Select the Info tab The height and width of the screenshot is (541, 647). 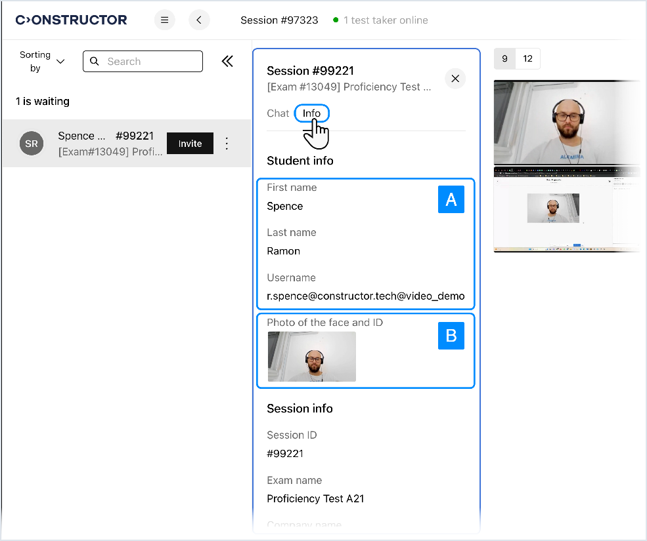(311, 113)
